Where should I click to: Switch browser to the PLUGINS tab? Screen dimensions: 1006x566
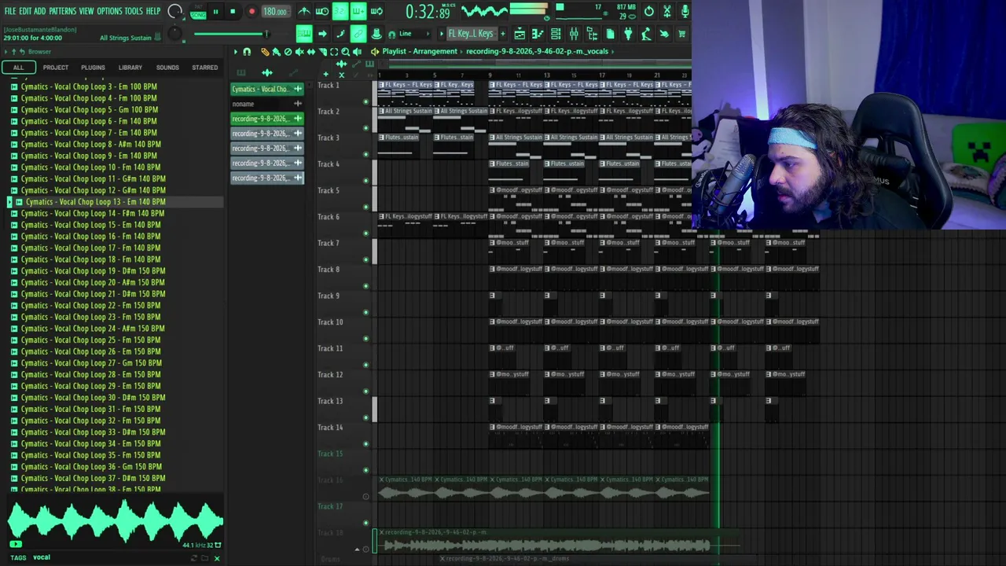93,68
